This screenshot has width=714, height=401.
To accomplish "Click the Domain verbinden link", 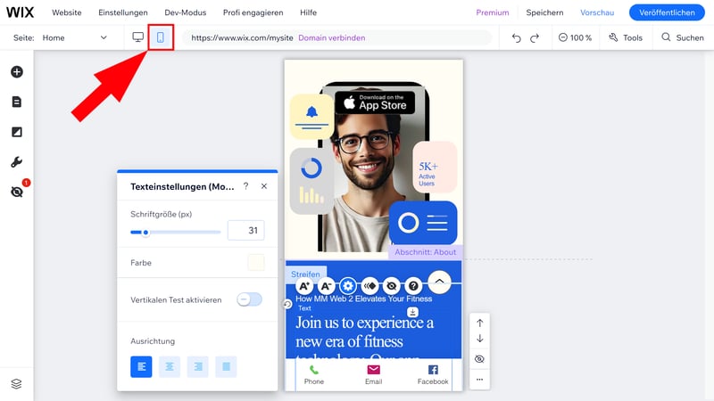I will pos(331,37).
